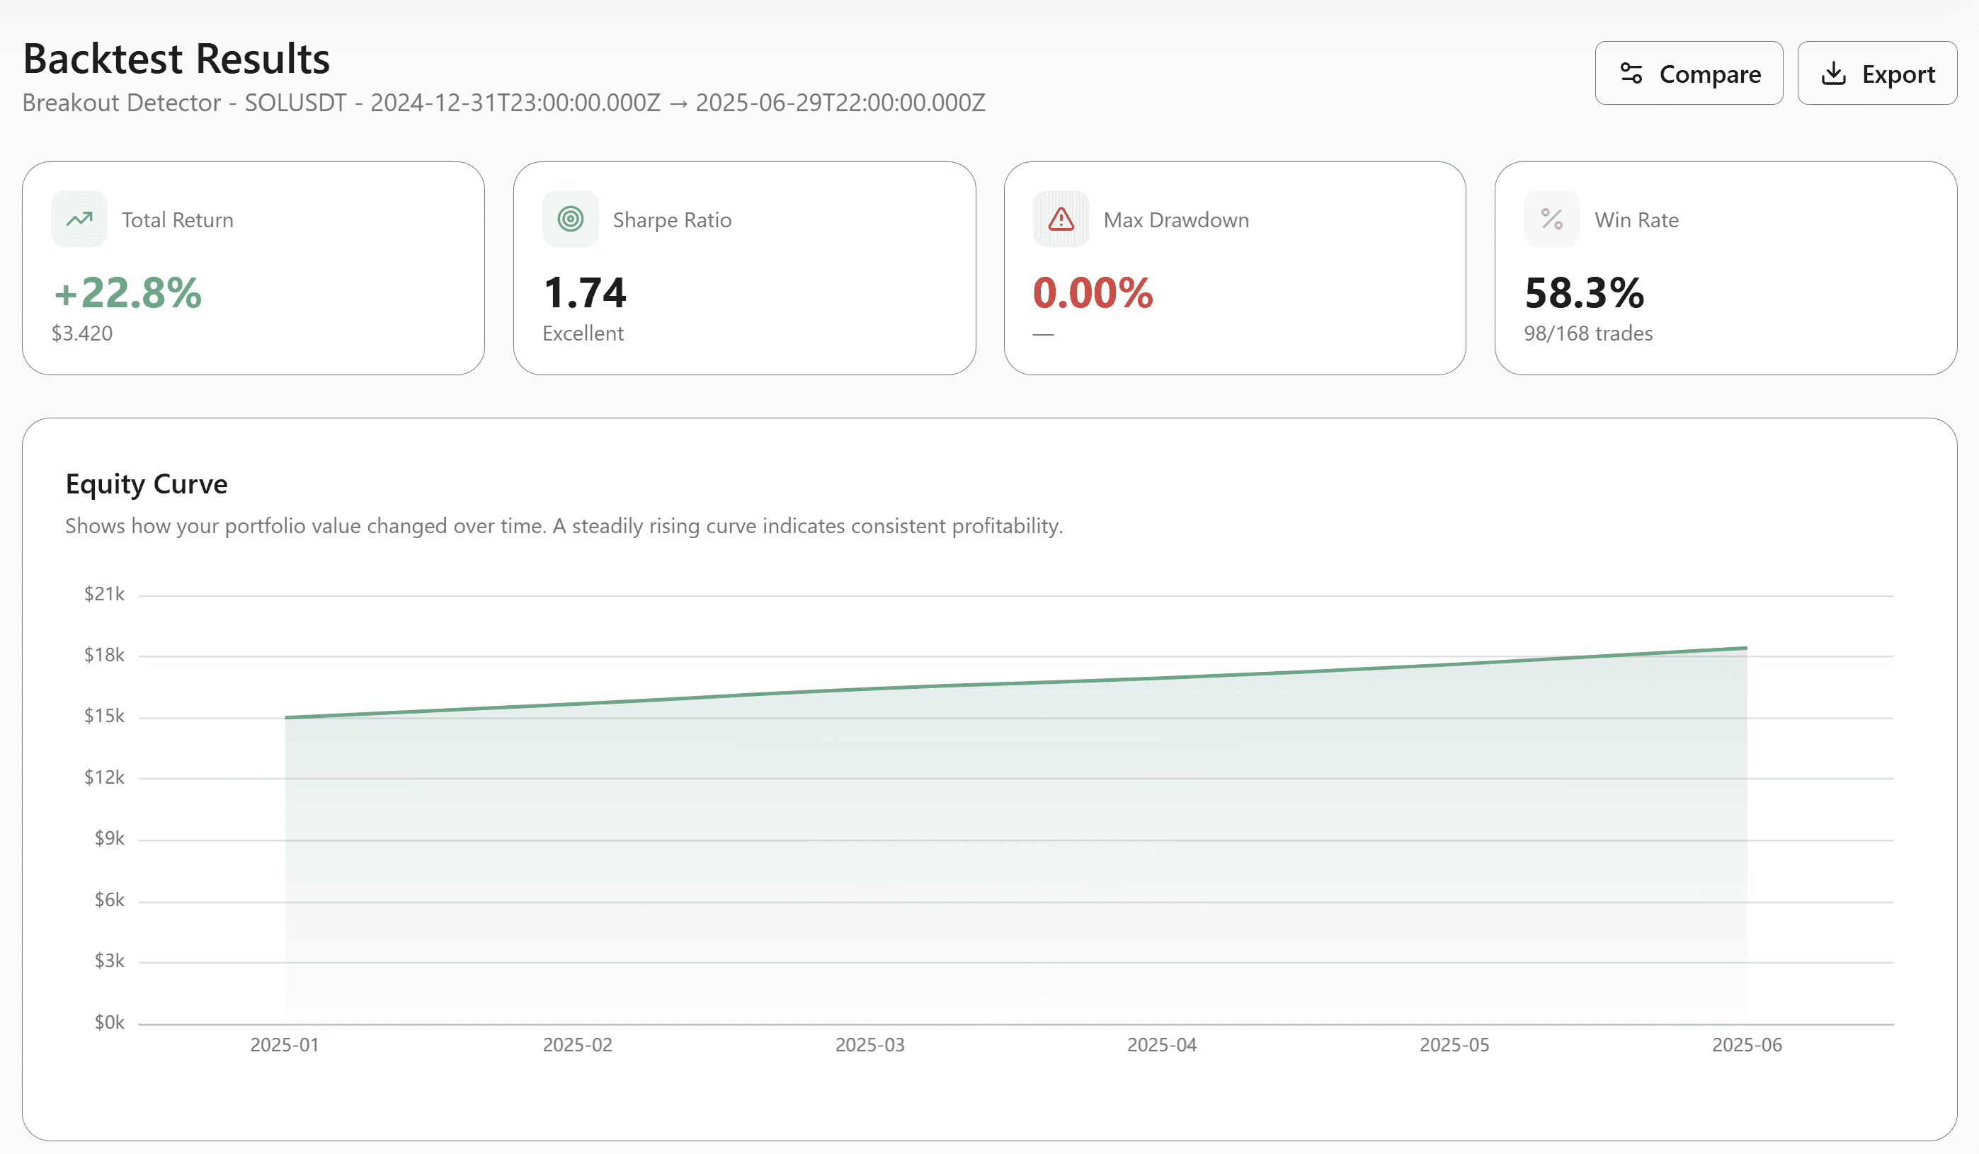Click the 2025-06 axis label
This screenshot has height=1154, width=1979.
pyautogui.click(x=1747, y=1045)
